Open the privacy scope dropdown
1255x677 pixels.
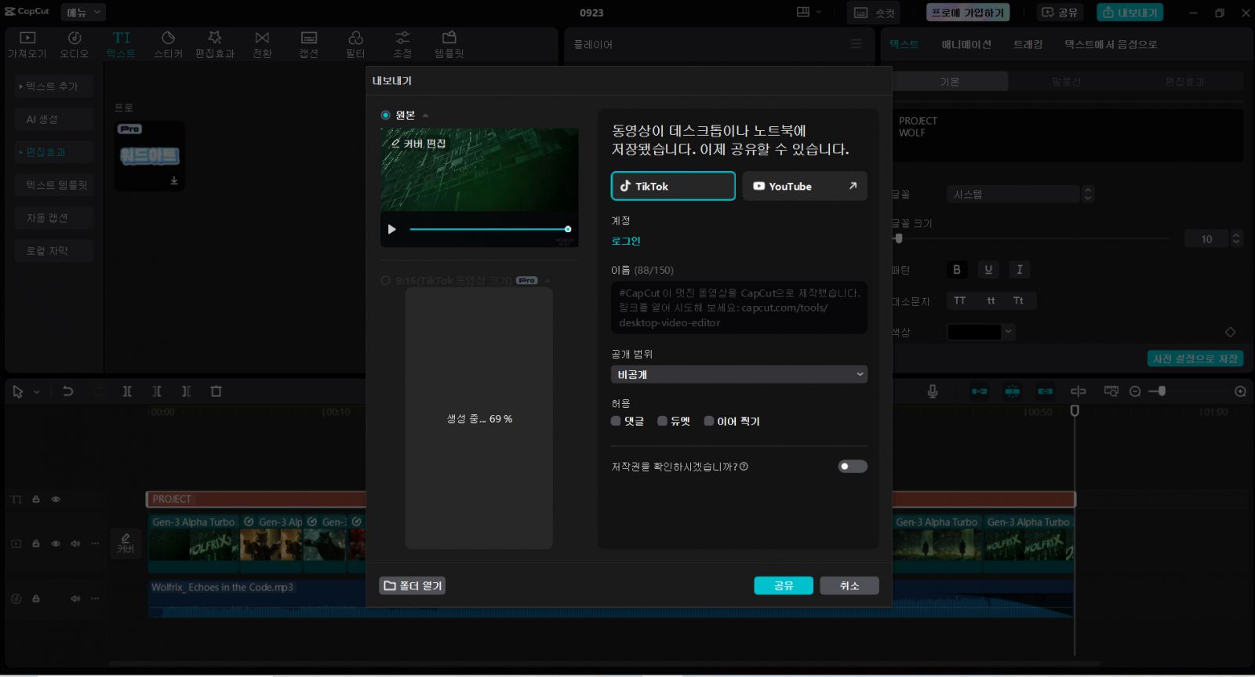coord(739,374)
